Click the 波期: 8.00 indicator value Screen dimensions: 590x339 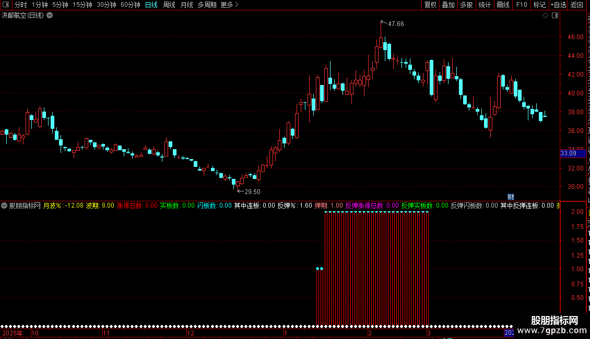(100, 205)
